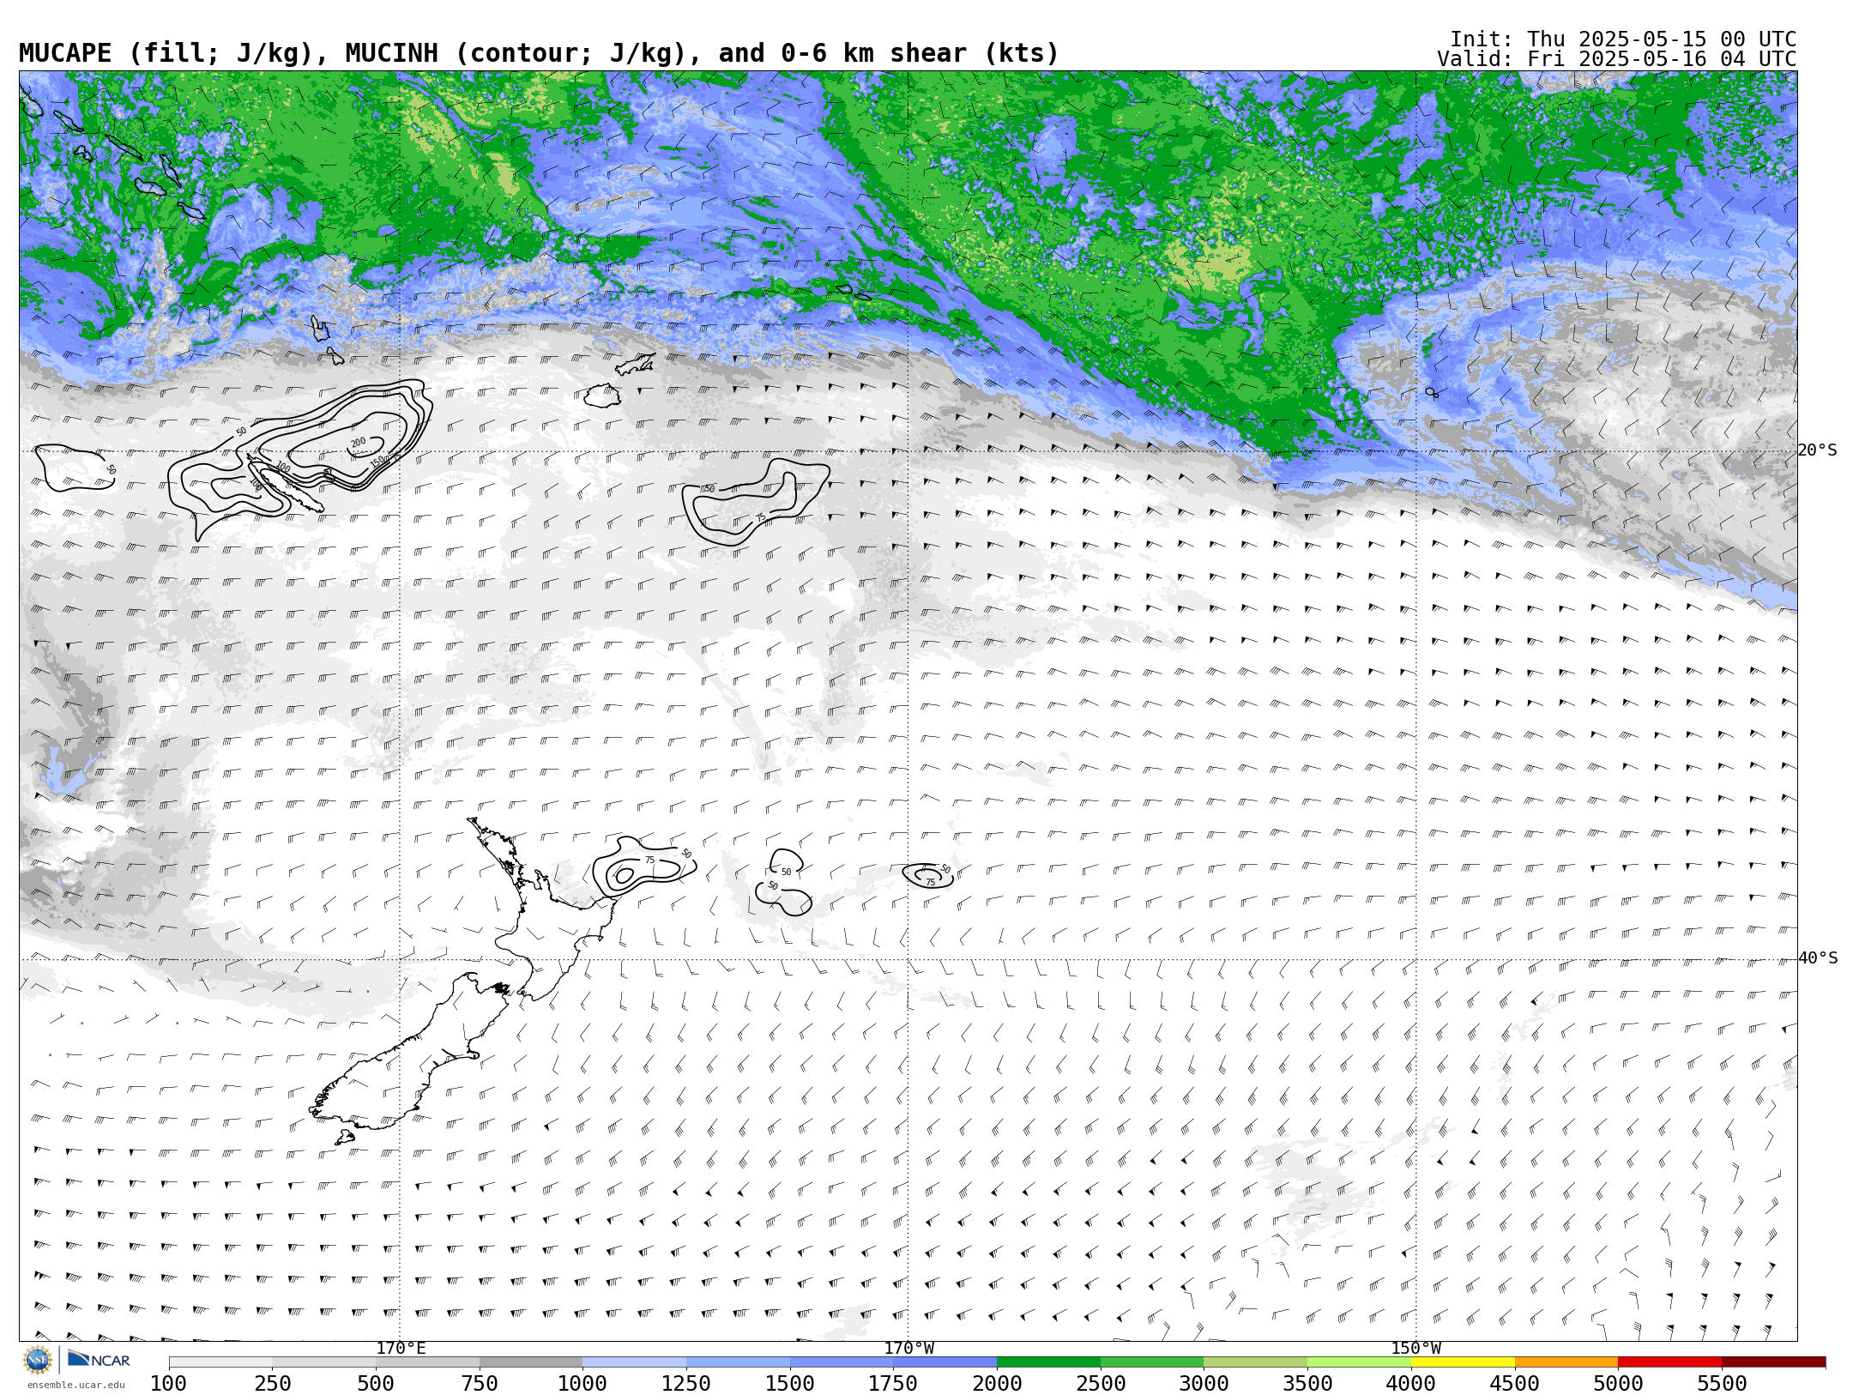Screen dimensions: 1853x1395
Task: Pick the 250–500 gray colorbar swatch
Action: coord(324,1362)
